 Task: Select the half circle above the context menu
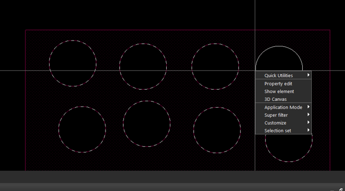(279, 59)
